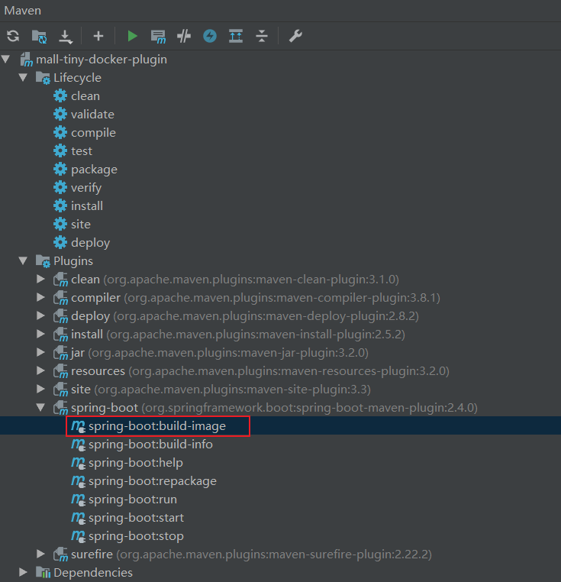Select spring-boot:build-image goal

pos(157,425)
